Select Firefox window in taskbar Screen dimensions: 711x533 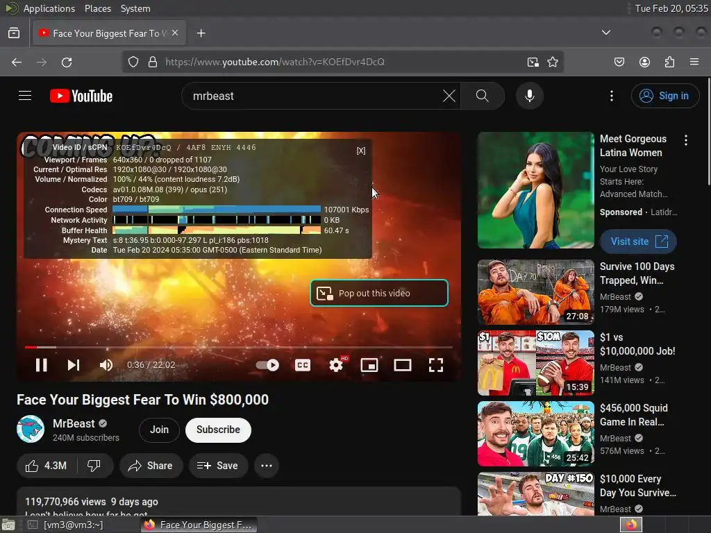pyautogui.click(x=199, y=525)
